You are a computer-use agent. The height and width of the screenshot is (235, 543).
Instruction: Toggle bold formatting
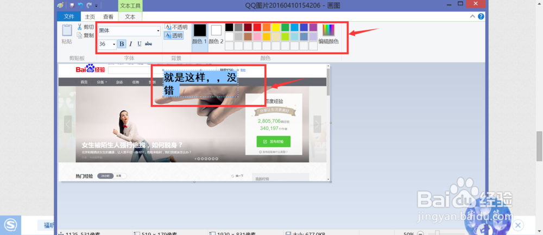(122, 44)
